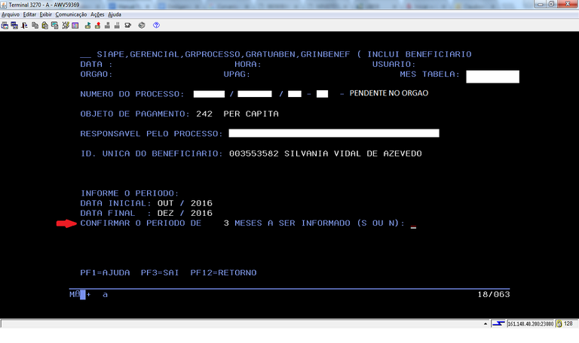
Task: Click the gray cube toolbar icon
Action: [142, 26]
